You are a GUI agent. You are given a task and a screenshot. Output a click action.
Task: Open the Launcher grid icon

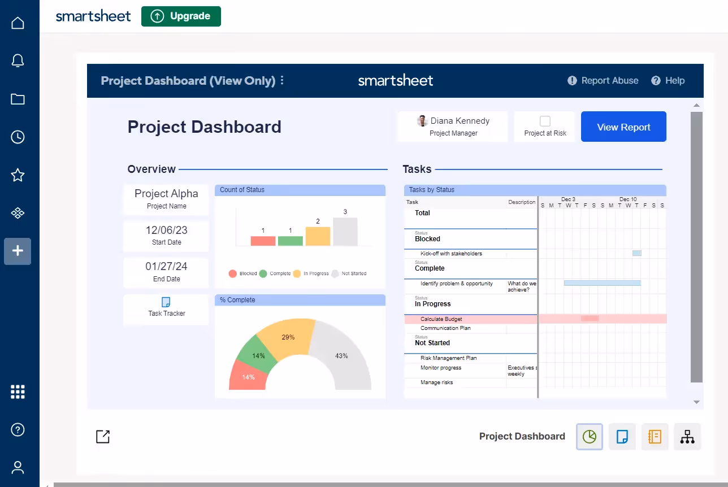click(18, 392)
